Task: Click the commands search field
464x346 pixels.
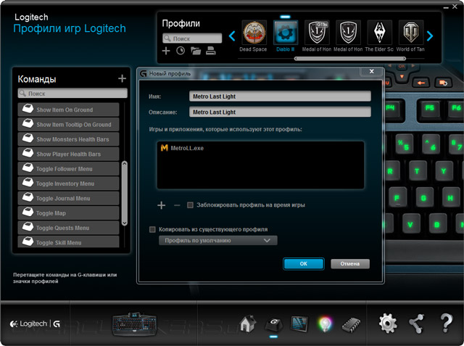Action: pos(72,94)
